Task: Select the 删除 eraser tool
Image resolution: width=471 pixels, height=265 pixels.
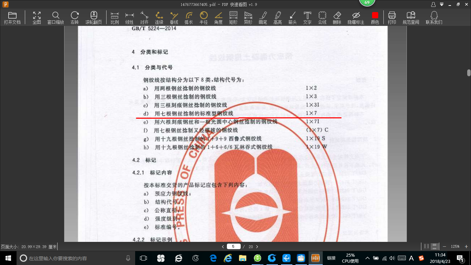Action: (337, 18)
